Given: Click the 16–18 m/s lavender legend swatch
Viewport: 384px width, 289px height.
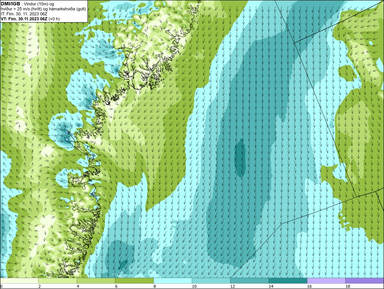Looking at the screenshot, I should [x=326, y=281].
